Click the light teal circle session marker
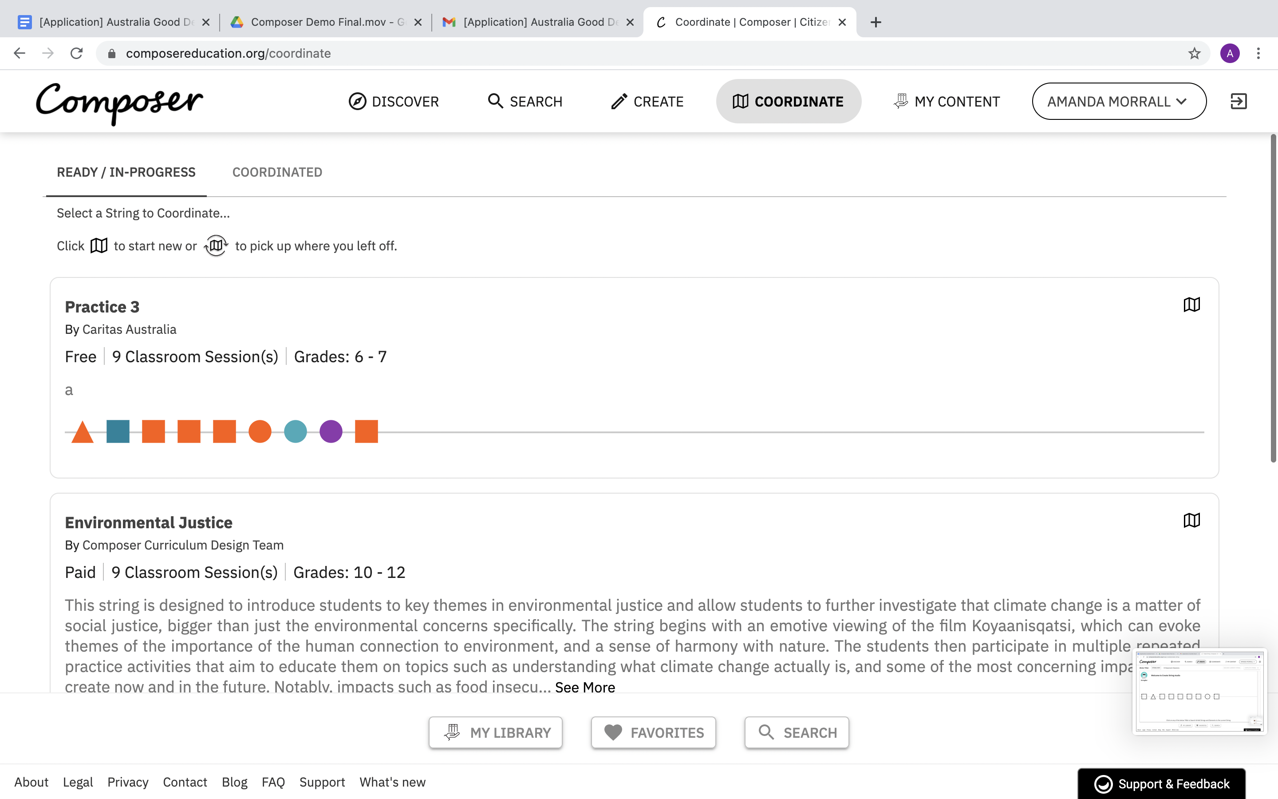The height and width of the screenshot is (799, 1278). 295,431
